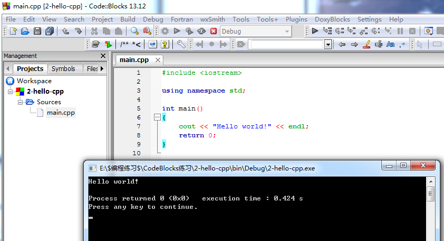Click the Step out debug icon
The height and width of the screenshot is (241, 444).
point(363,31)
